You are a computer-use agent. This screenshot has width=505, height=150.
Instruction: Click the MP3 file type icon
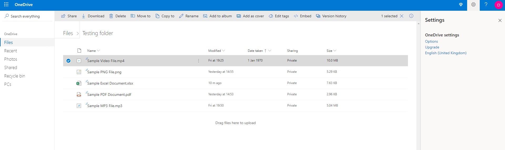(x=79, y=106)
